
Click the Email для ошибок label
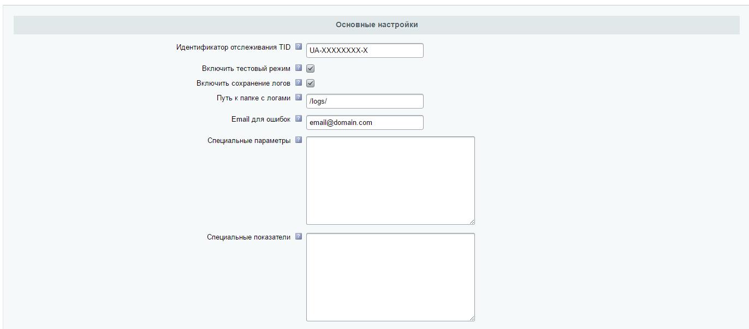pyautogui.click(x=260, y=119)
